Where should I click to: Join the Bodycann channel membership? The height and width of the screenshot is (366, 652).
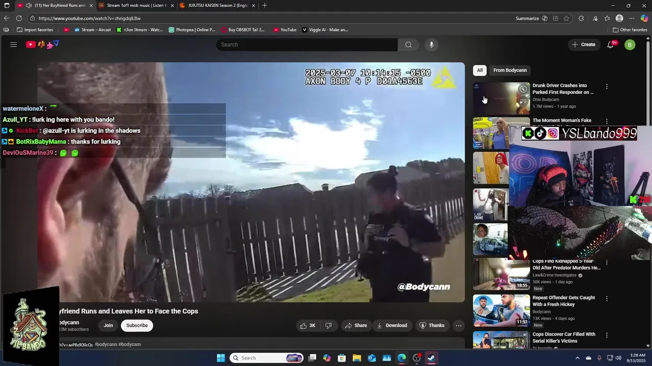coord(108,325)
